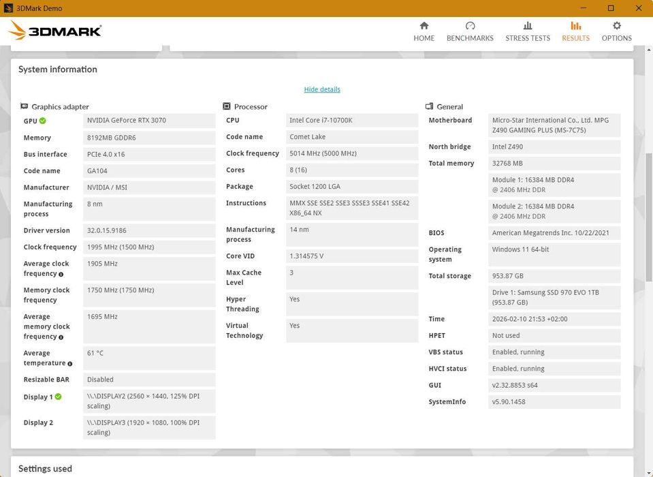Click the General computer icon
Screen dimensions: 653x477
click(429, 106)
